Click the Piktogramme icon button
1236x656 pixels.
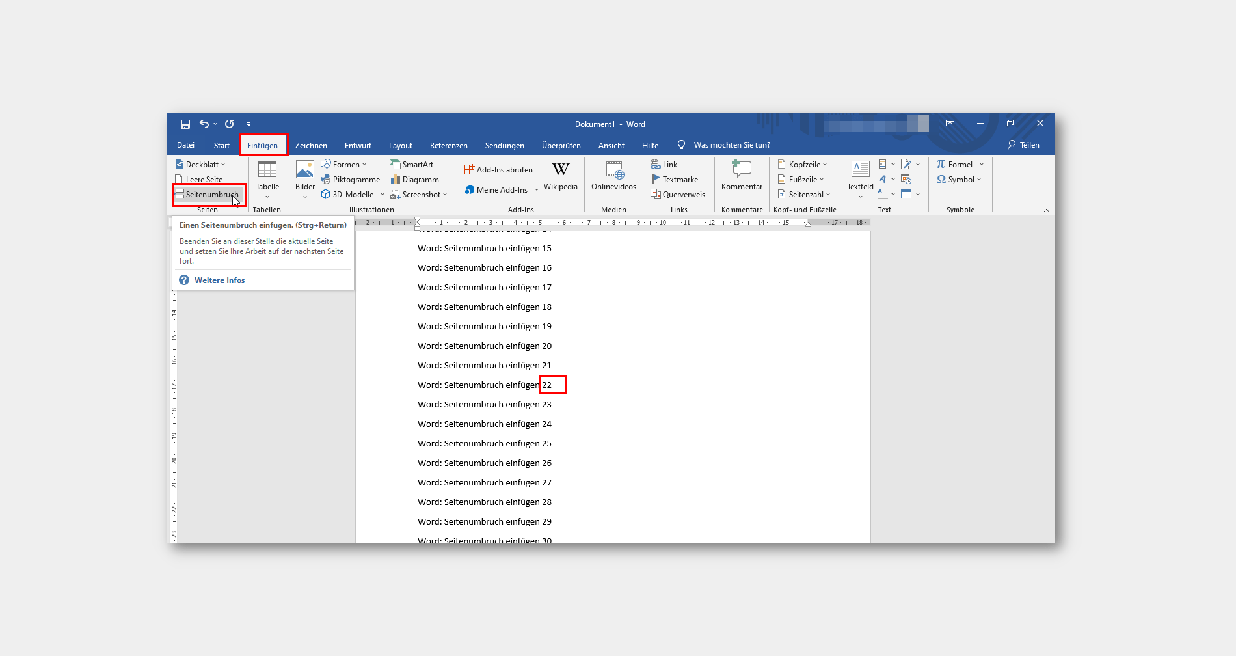coord(351,180)
